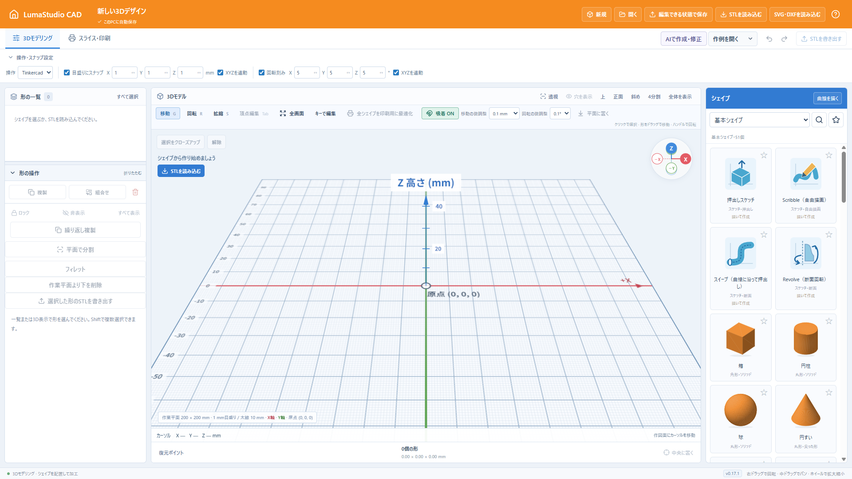Click snap X value input field
852x479 pixels.
(x=124, y=73)
